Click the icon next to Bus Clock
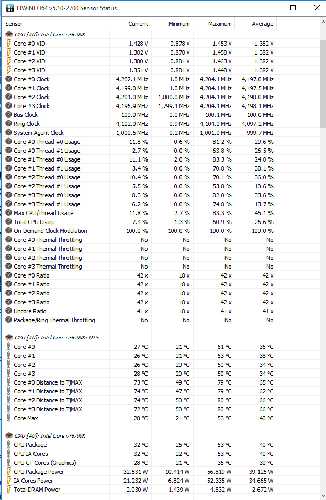Image resolution: width=326 pixels, height=500 pixels. tap(8, 115)
